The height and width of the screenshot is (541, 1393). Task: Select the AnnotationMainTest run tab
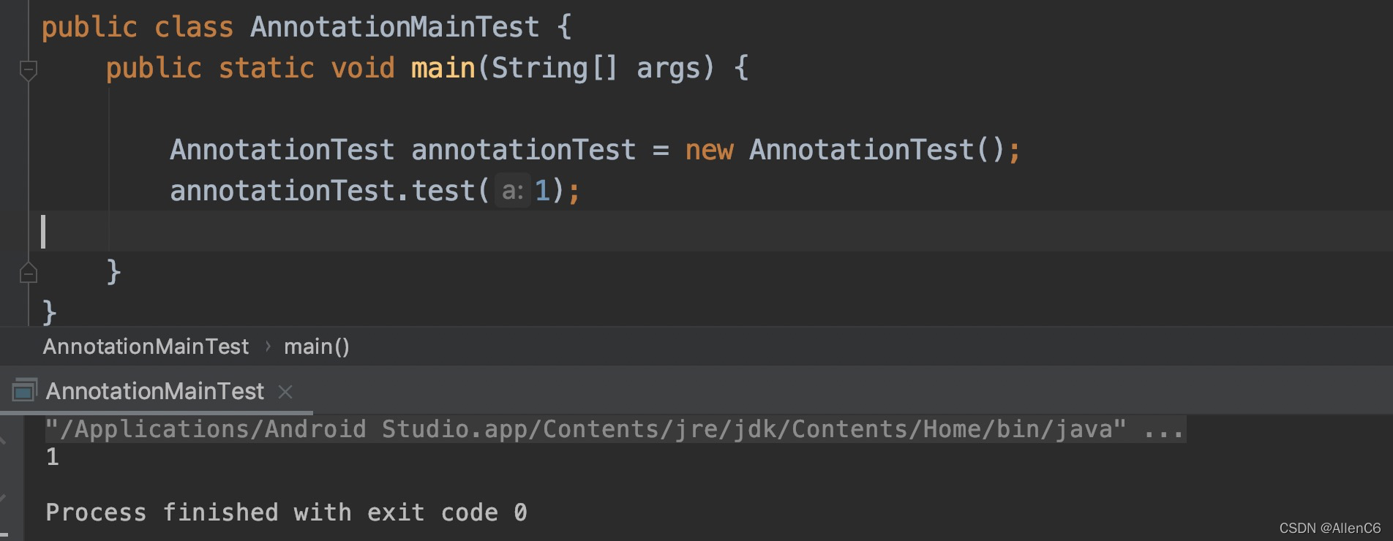(154, 391)
